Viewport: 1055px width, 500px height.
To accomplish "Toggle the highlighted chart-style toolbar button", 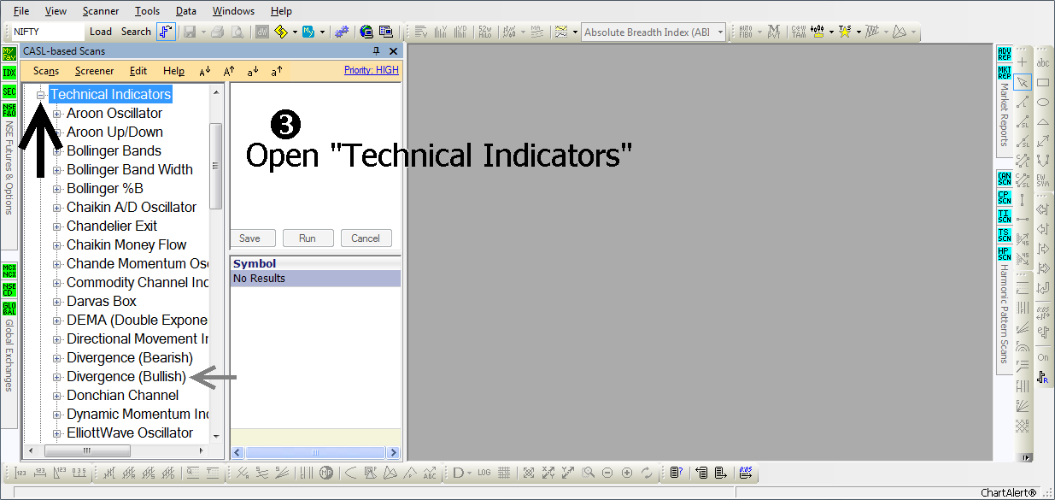I will 166,32.
